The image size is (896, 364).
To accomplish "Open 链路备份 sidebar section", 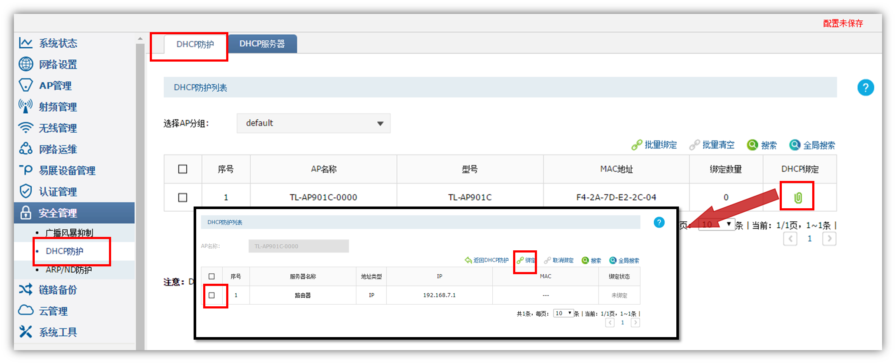I will (48, 289).
